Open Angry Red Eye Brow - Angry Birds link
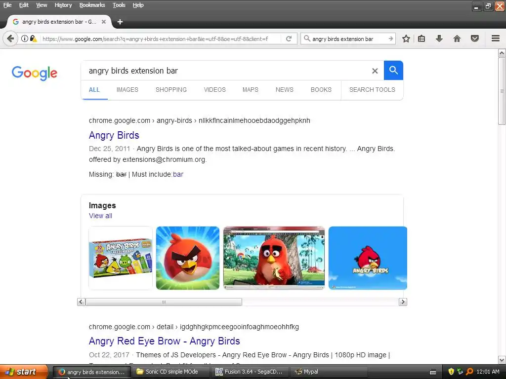The width and height of the screenshot is (506, 379). coord(164,341)
